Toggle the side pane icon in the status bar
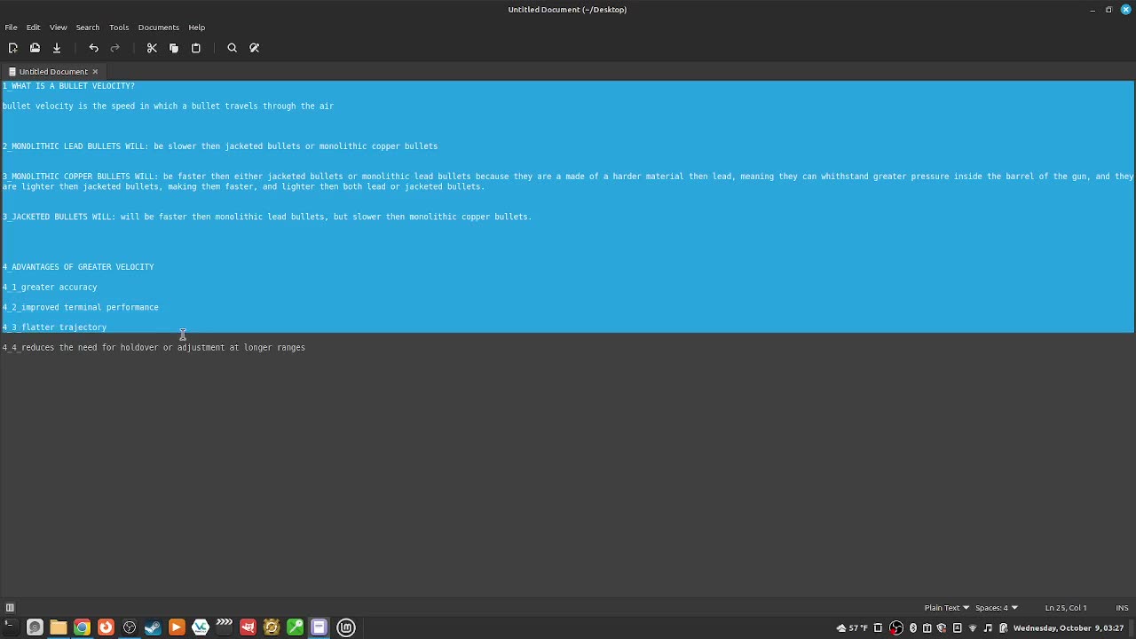 coord(10,608)
